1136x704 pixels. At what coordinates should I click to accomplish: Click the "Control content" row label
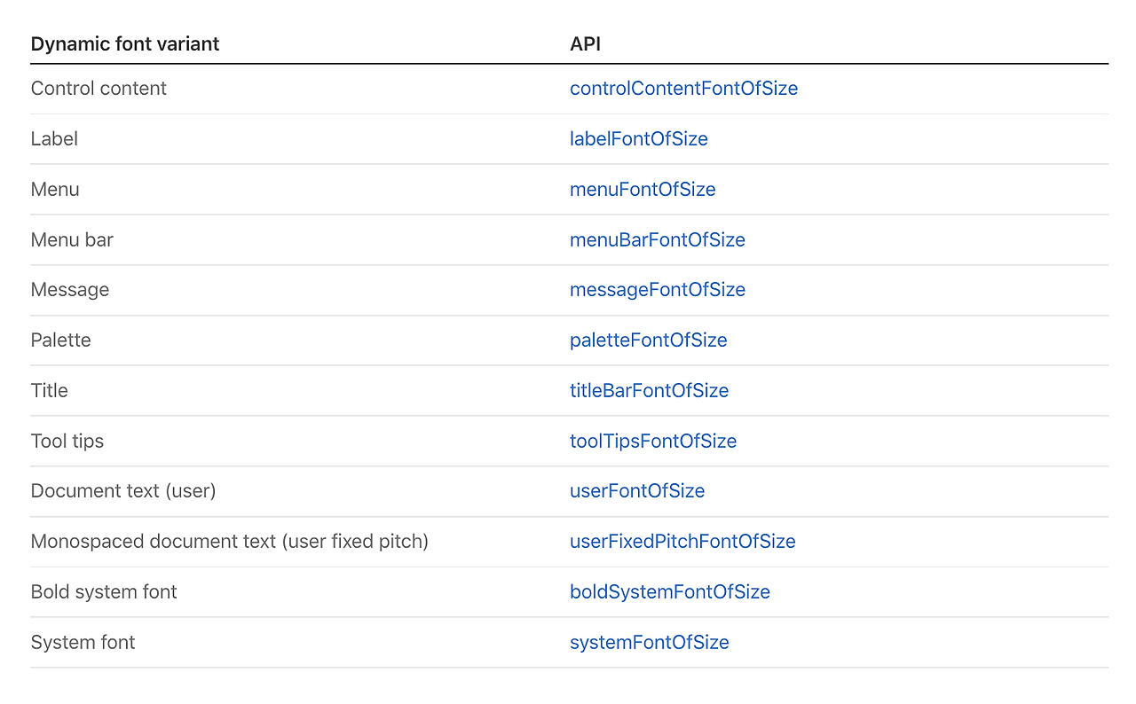click(99, 89)
